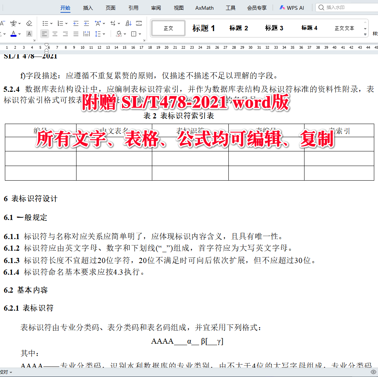This screenshot has height=377, width=378.
Task: Open the font color dropdown arrow
Action: pos(19,34)
